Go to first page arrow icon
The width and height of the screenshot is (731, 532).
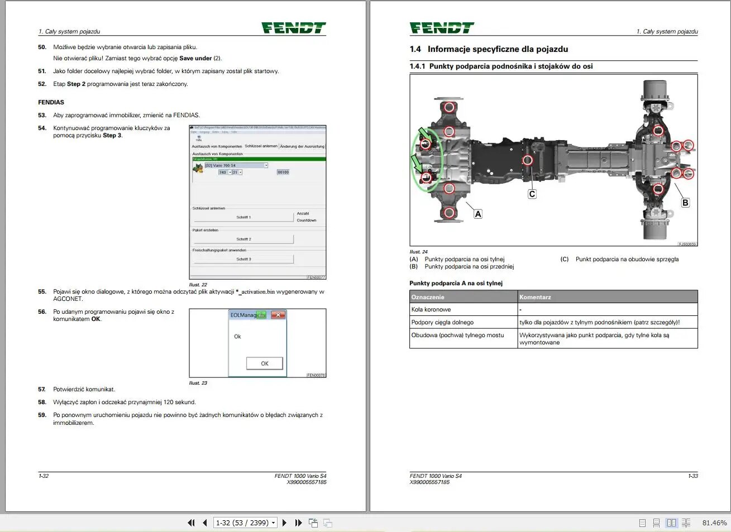coord(191,523)
